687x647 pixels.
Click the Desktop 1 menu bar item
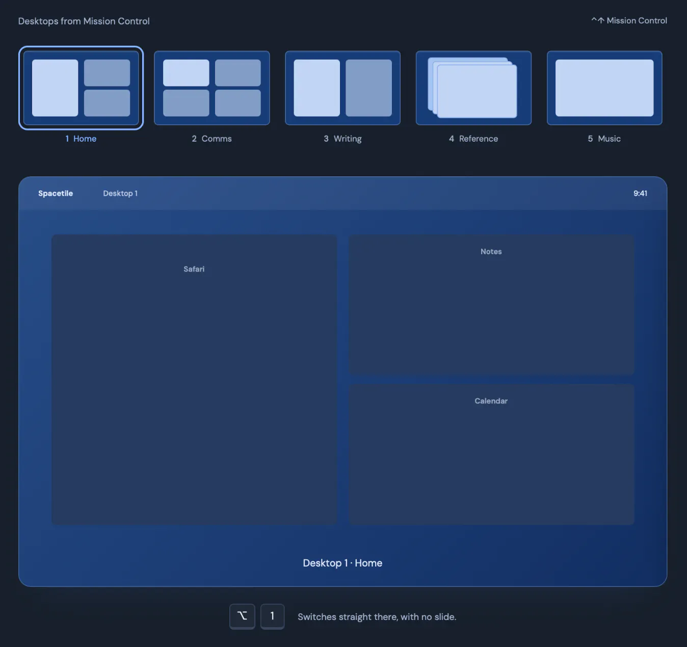(120, 194)
